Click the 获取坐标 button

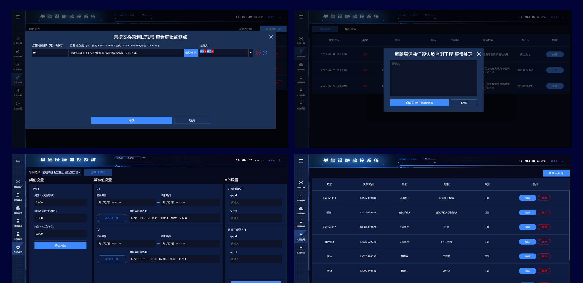[x=191, y=53]
